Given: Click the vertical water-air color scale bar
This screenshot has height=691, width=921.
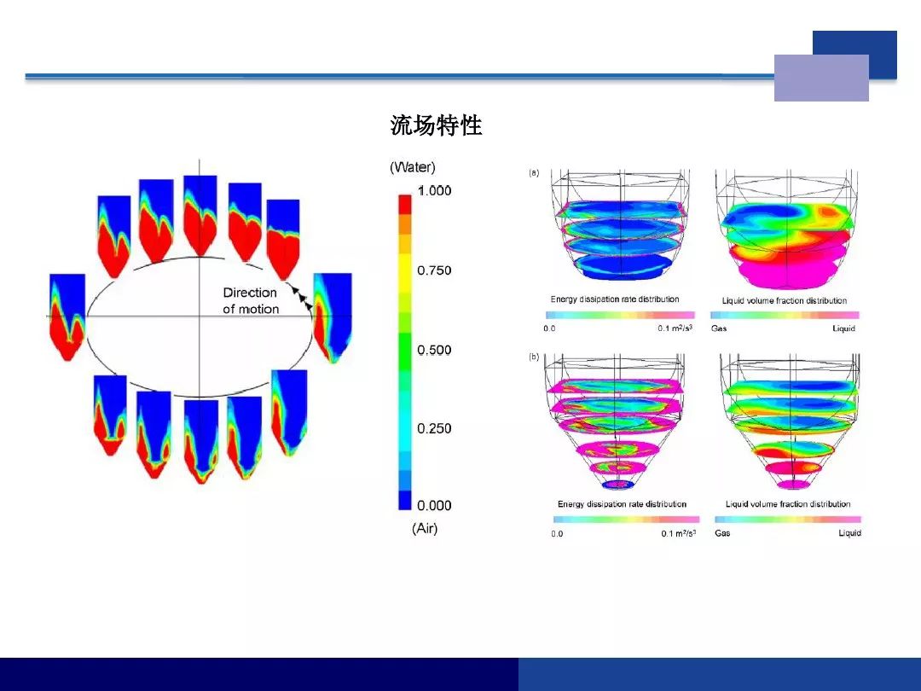Looking at the screenshot, I should coord(405,352).
